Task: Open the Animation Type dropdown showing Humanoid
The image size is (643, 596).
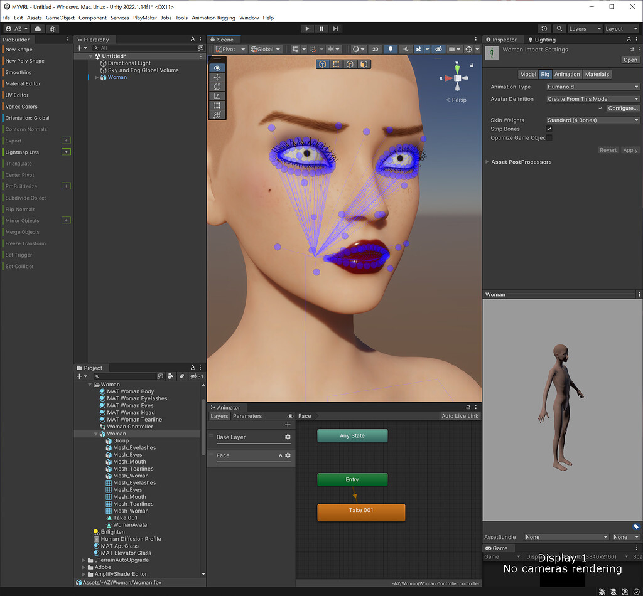Action: pos(592,87)
